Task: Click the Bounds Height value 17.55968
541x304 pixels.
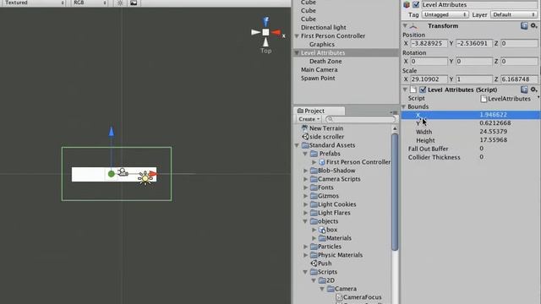Action: coord(493,140)
